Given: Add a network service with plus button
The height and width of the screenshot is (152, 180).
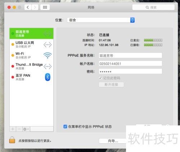Looking at the screenshot, I should [x=13, y=129].
